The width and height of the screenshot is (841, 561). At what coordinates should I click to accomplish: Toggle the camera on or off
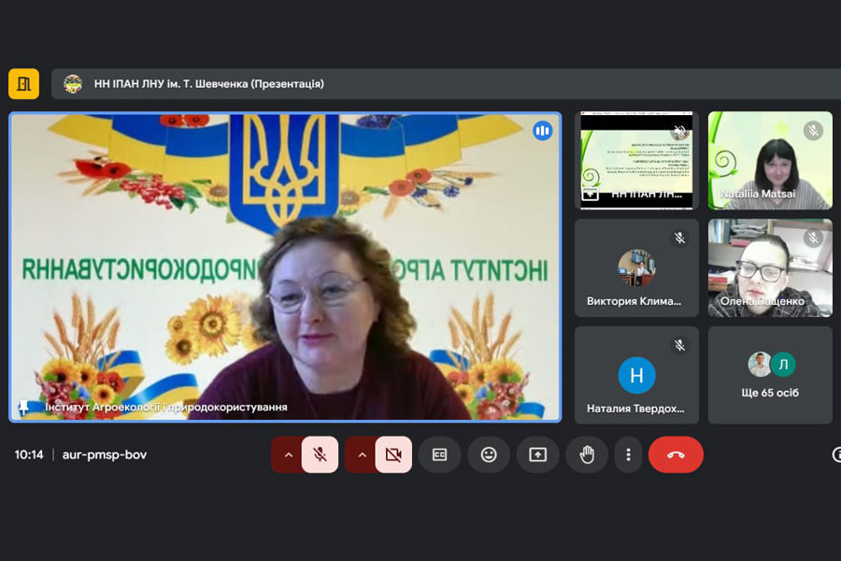(x=393, y=454)
